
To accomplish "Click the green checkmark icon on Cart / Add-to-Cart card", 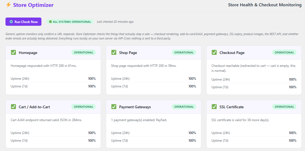I will (x=13, y=107).
